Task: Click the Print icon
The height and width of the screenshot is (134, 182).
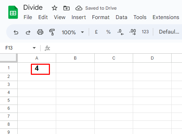Action: click(40, 32)
